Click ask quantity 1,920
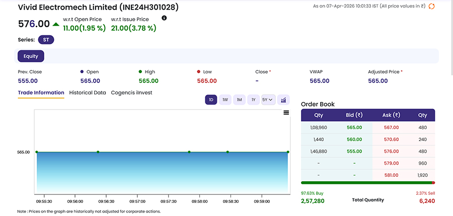The width and height of the screenshot is (453, 216). pos(422,175)
